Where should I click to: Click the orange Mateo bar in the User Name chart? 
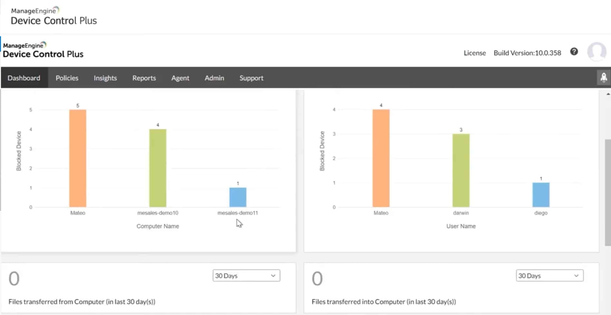(381, 158)
